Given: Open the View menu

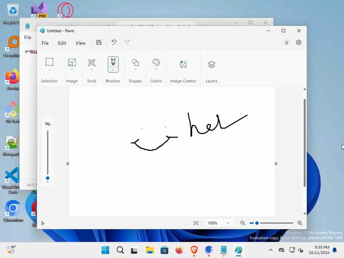Looking at the screenshot, I should (81, 43).
